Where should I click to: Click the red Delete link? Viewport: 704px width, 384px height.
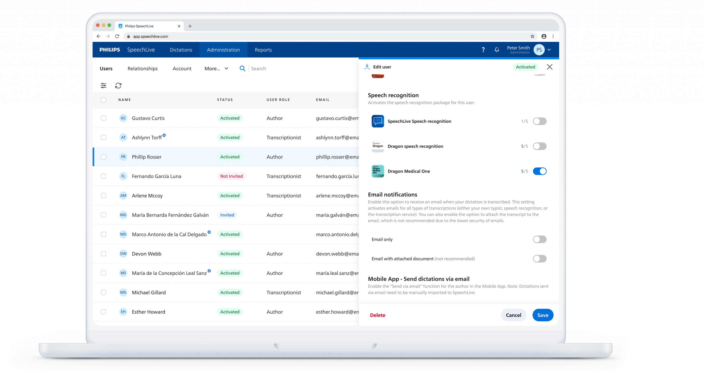click(377, 315)
